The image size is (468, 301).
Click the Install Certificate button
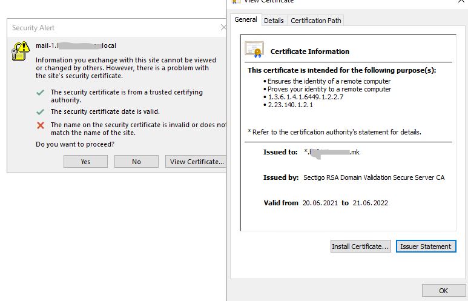pos(361,246)
